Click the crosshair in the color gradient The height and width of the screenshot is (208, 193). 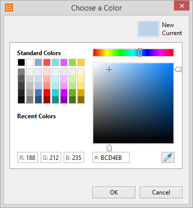click(x=109, y=70)
